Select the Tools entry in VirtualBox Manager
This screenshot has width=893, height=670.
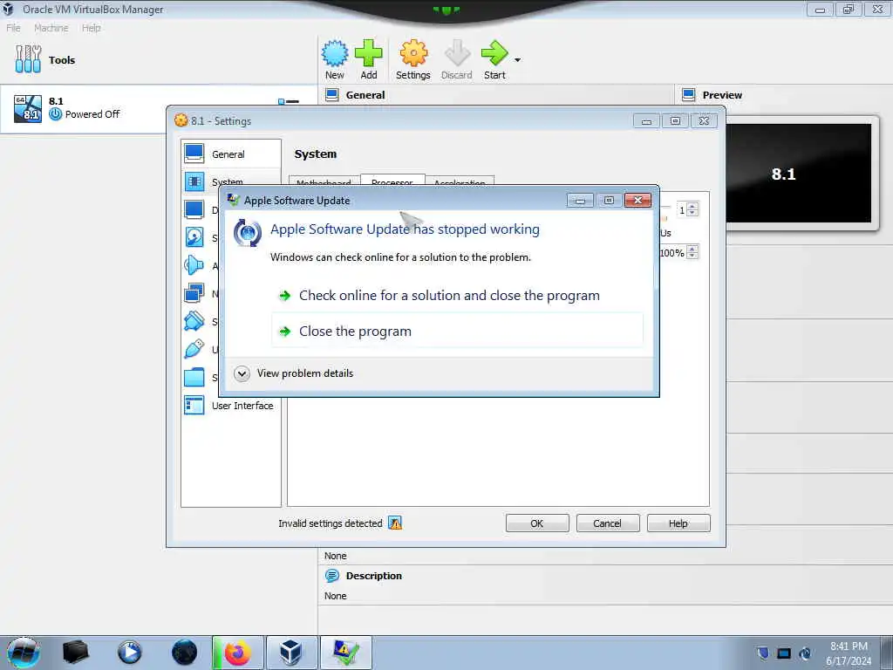(x=159, y=60)
